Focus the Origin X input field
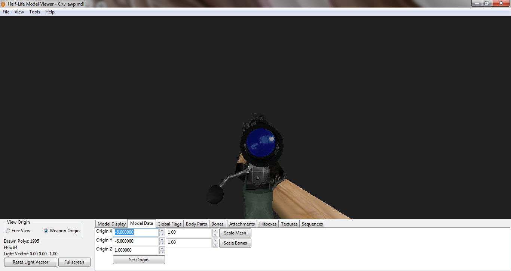This screenshot has width=511, height=271. point(136,232)
